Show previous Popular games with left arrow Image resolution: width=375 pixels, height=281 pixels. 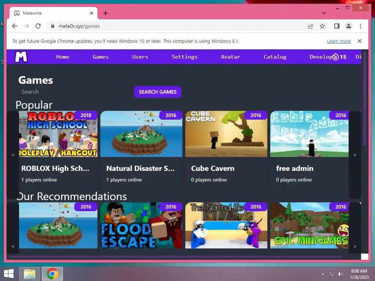[x=13, y=155]
